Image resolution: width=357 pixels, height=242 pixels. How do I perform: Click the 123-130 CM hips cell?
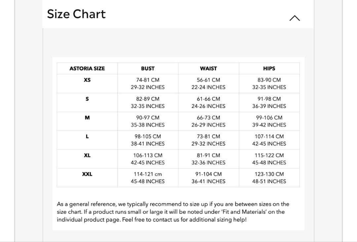pos(269,174)
